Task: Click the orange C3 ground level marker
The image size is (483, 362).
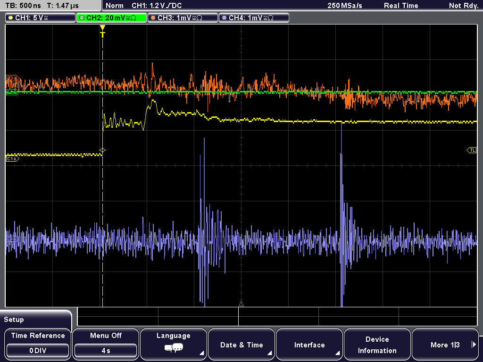Action: click(x=13, y=78)
